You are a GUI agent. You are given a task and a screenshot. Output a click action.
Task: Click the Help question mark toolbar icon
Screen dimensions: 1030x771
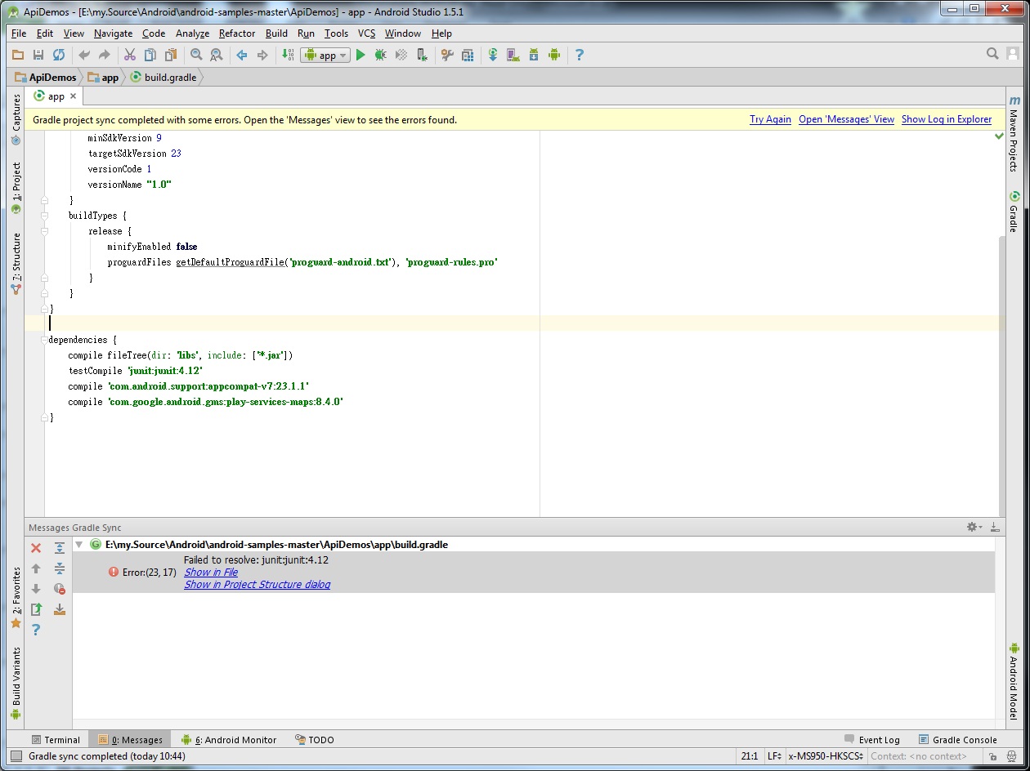click(580, 55)
